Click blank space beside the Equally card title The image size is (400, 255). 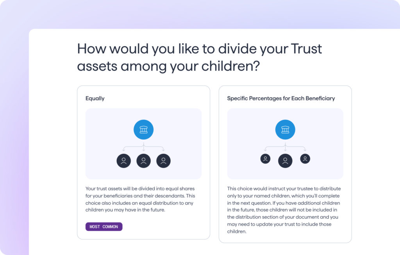[x=164, y=98]
